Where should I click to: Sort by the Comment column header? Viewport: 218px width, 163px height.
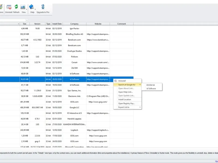click(122, 24)
